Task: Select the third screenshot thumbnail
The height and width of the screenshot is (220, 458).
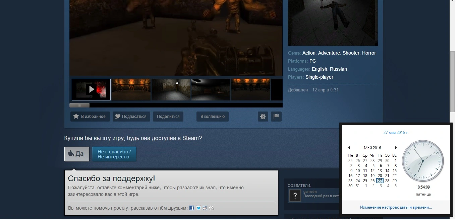Action: 171,89
